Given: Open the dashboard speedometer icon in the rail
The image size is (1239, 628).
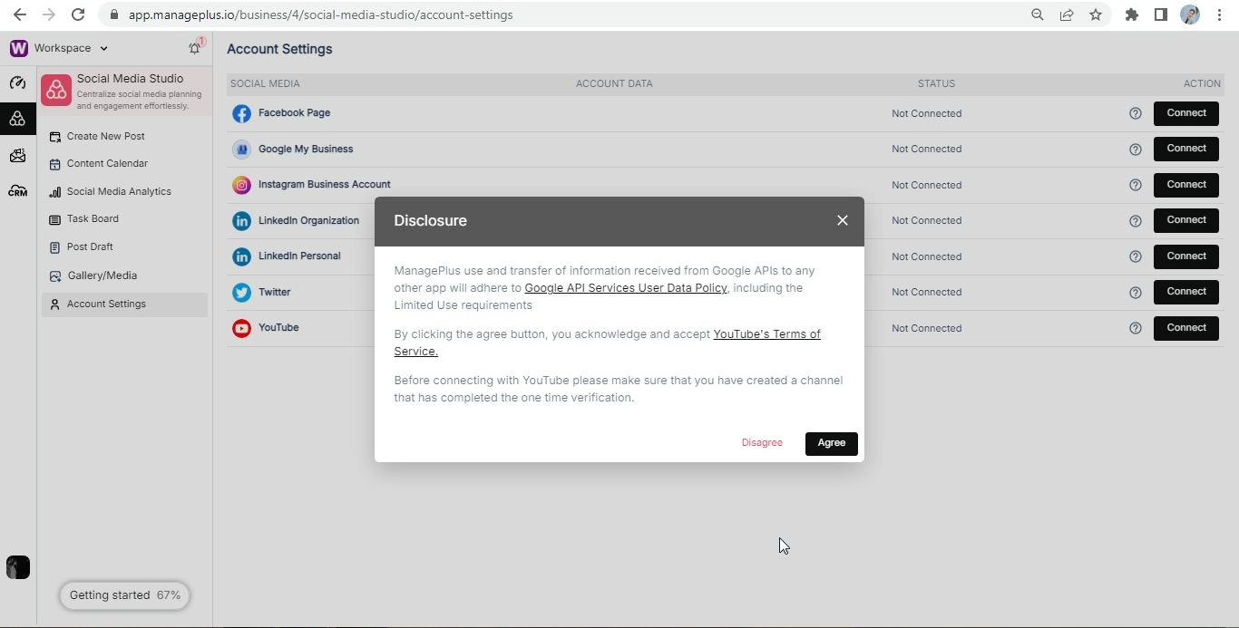Looking at the screenshot, I should [17, 82].
